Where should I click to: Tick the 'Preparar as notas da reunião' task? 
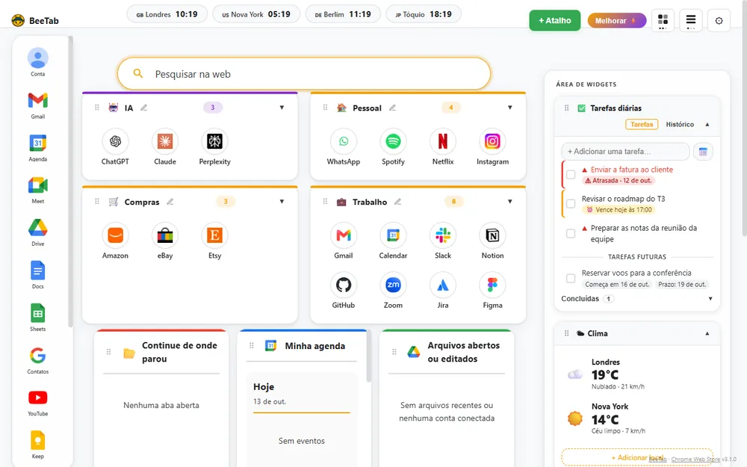pyautogui.click(x=571, y=233)
